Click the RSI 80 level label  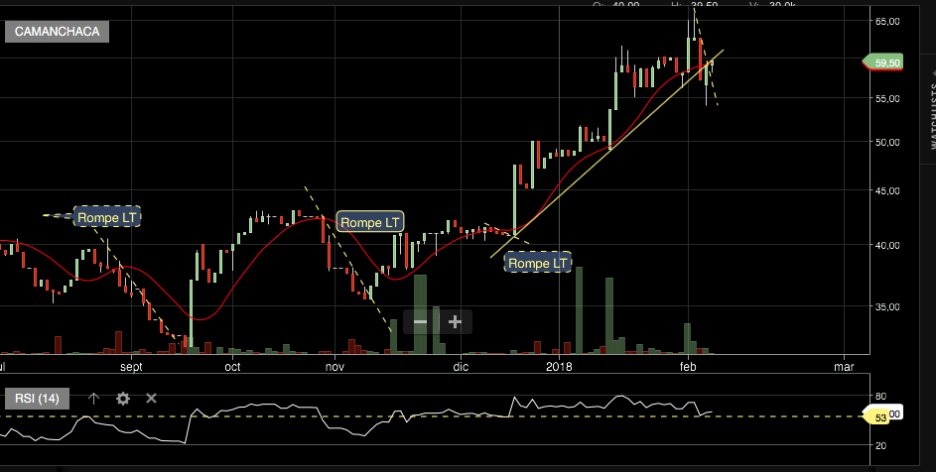(881, 397)
